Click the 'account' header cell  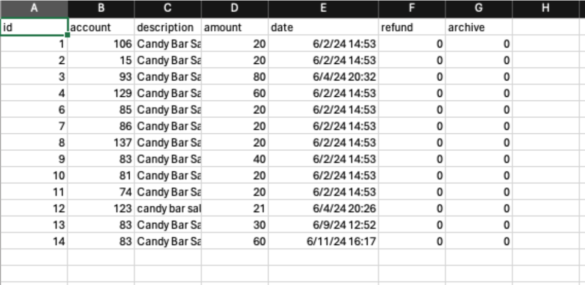[x=101, y=27]
